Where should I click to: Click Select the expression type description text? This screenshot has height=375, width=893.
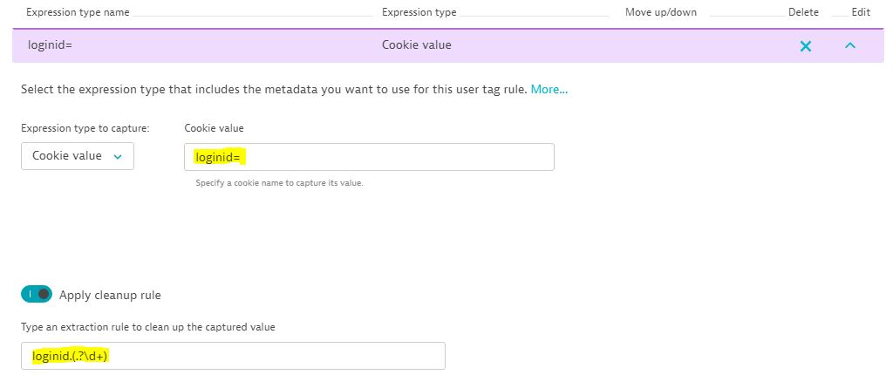coord(273,89)
